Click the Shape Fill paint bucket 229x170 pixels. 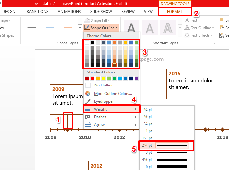click(x=87, y=20)
